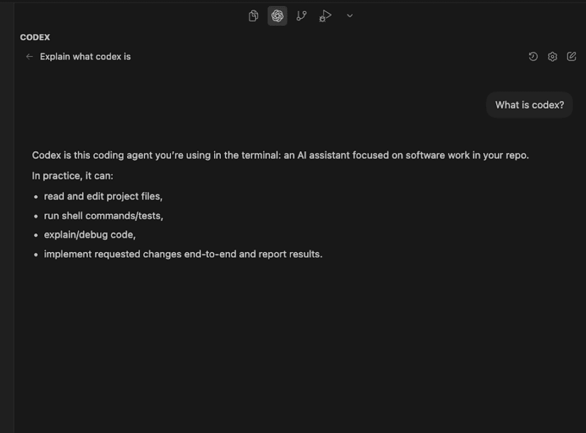Go back using the left arrow

point(29,56)
